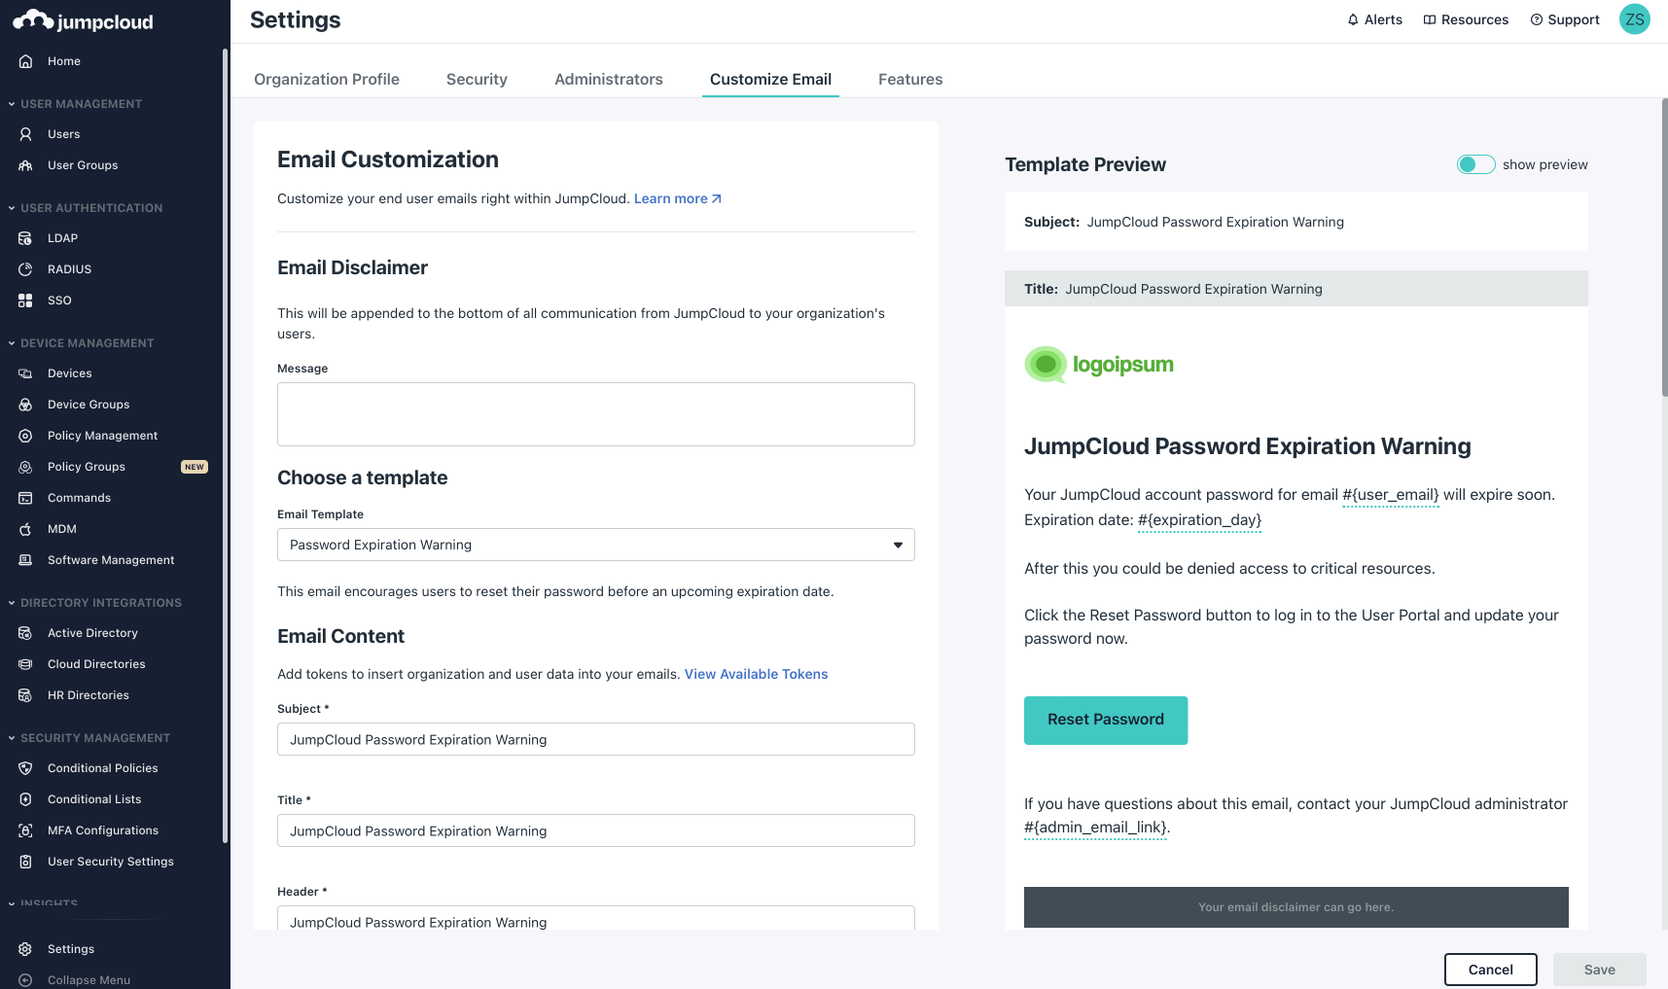Click the Cancel button

pyautogui.click(x=1491, y=970)
